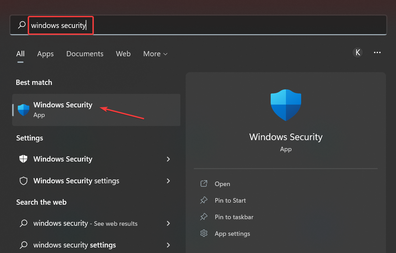Click the Open external-link icon
This screenshot has height=253, width=396.
click(x=204, y=184)
